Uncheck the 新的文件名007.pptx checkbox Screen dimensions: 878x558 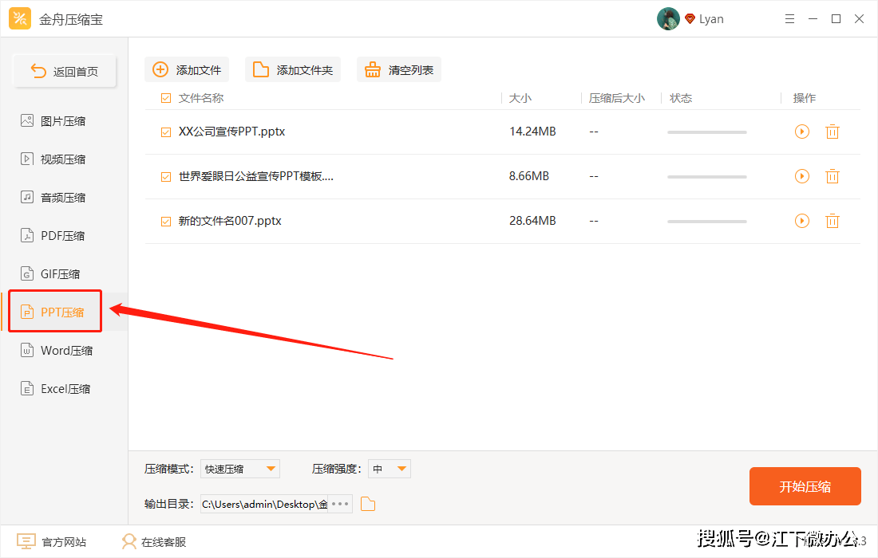pos(166,222)
